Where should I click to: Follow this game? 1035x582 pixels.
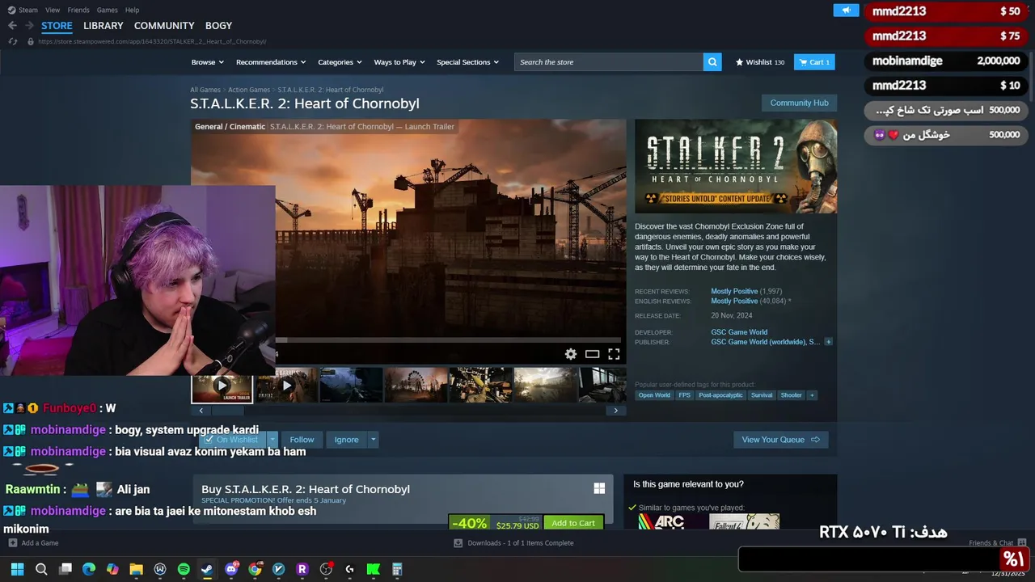tap(302, 440)
